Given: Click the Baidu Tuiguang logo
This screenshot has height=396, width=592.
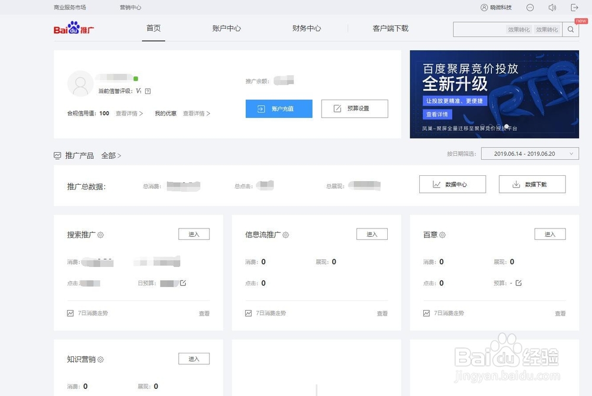Looking at the screenshot, I should click(74, 28).
